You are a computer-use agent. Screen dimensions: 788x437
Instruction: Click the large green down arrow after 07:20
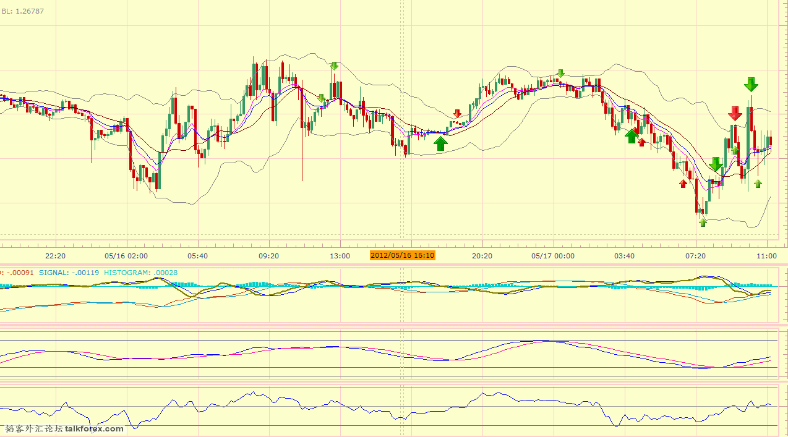click(x=716, y=164)
